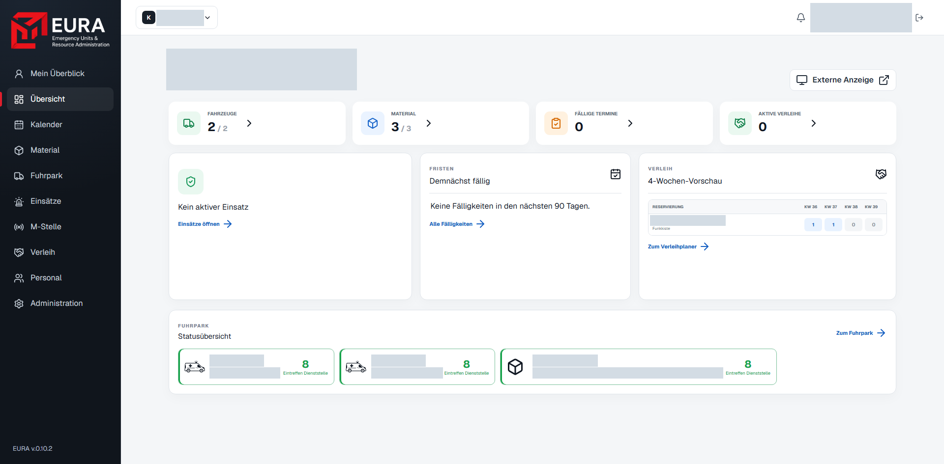Click the Aktive Verleihe handshake icon

click(740, 123)
